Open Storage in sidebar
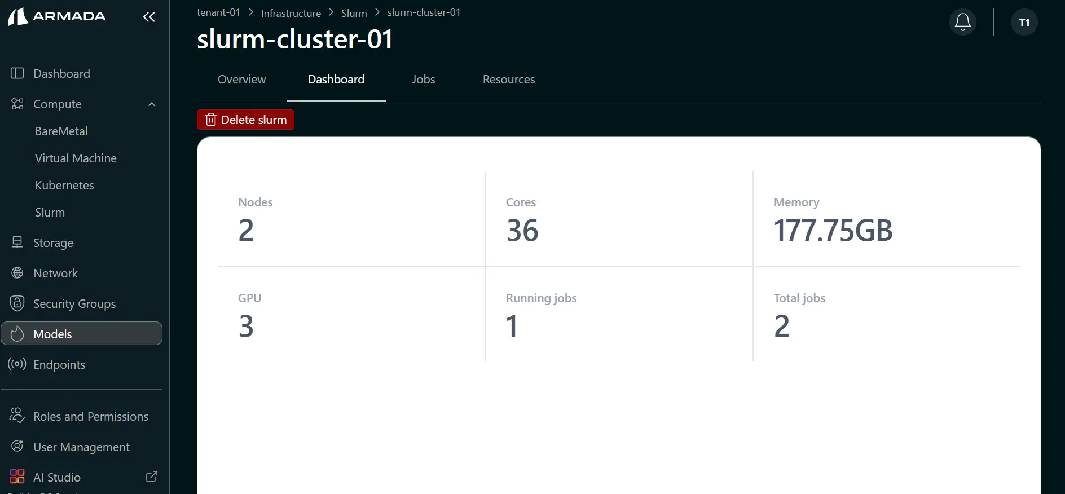 (53, 243)
